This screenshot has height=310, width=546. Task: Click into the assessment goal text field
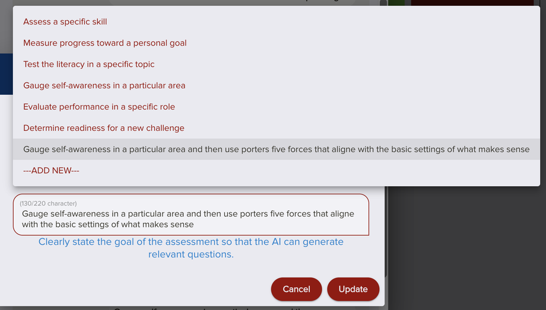190,219
